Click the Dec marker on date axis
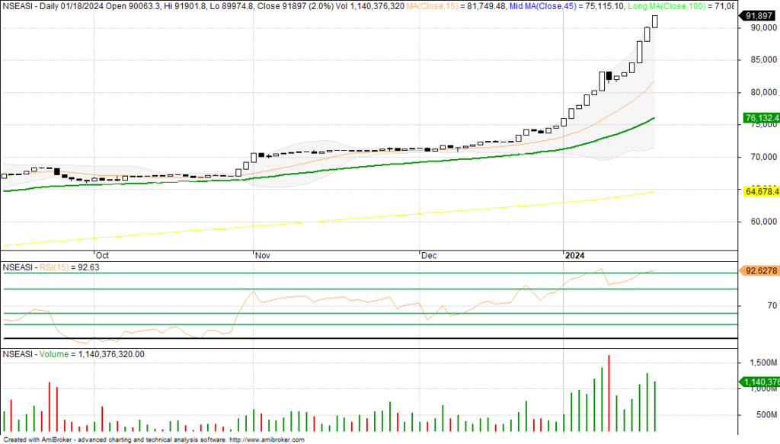This screenshot has width=780, height=444. (x=429, y=257)
